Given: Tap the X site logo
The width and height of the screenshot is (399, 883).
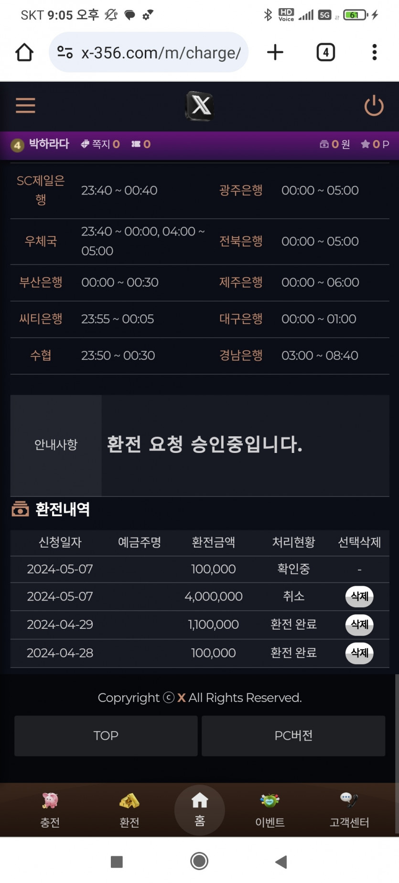Looking at the screenshot, I should [x=200, y=106].
